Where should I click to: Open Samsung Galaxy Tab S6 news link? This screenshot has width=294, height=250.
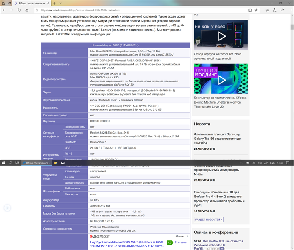[217, 139]
